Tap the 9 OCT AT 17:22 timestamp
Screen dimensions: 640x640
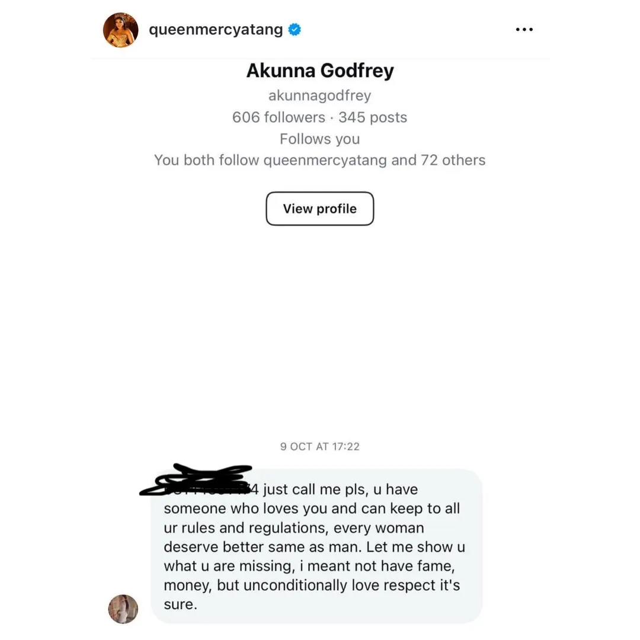point(319,447)
